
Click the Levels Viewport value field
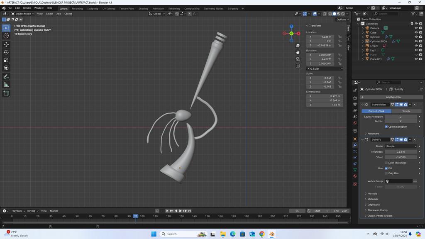click(x=401, y=117)
